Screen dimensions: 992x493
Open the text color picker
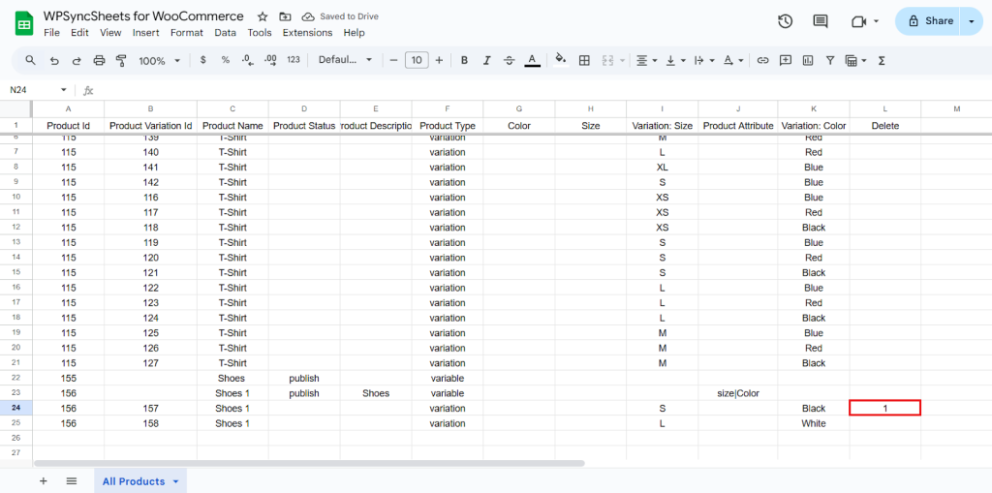point(532,60)
